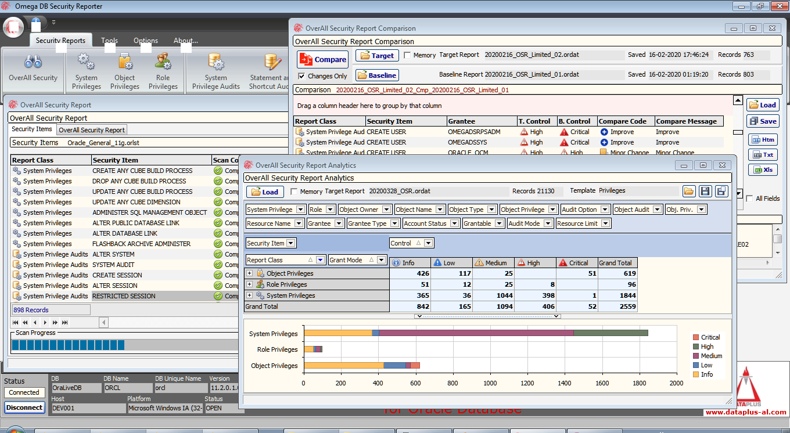Image resolution: width=790 pixels, height=433 pixels.
Task: Export comparison report as Xls
Action: coord(763,170)
